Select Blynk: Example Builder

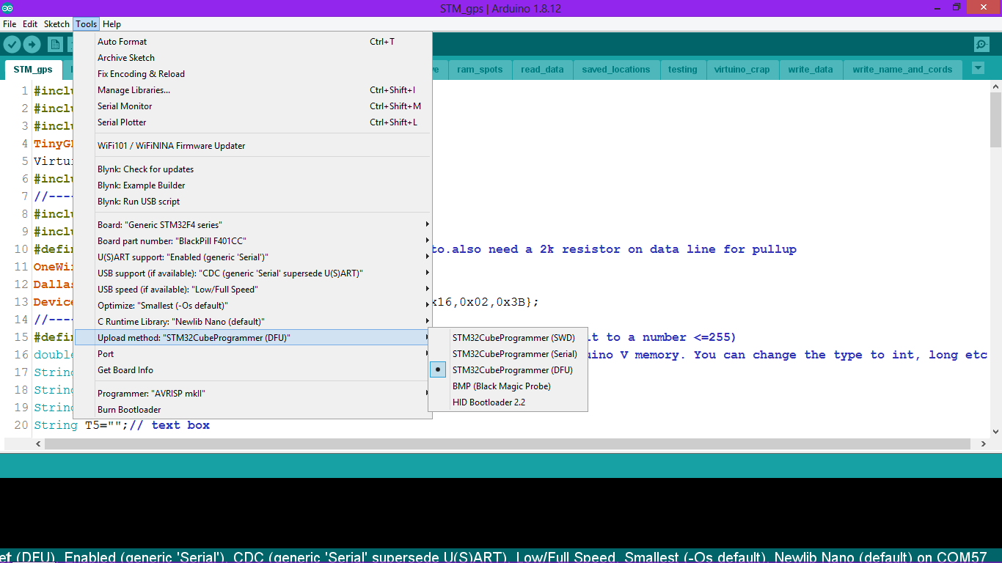click(253, 185)
